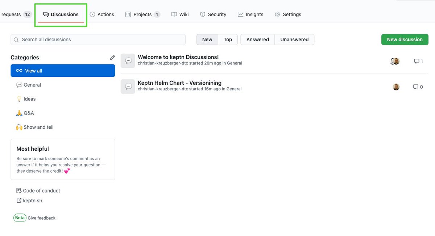Visit the keptn.sh external link

(x=29, y=201)
